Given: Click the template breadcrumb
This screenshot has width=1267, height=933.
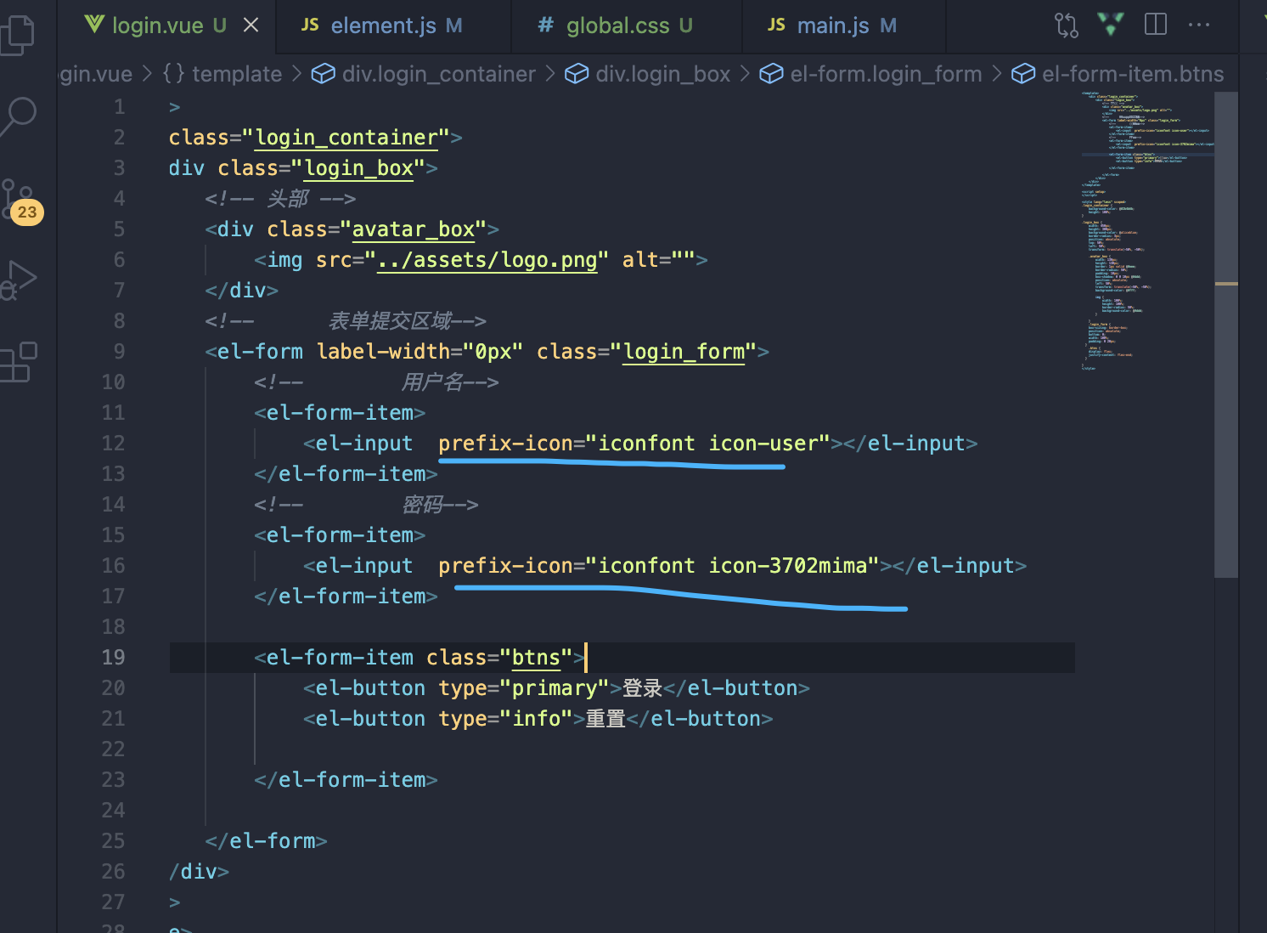Looking at the screenshot, I should (222, 74).
